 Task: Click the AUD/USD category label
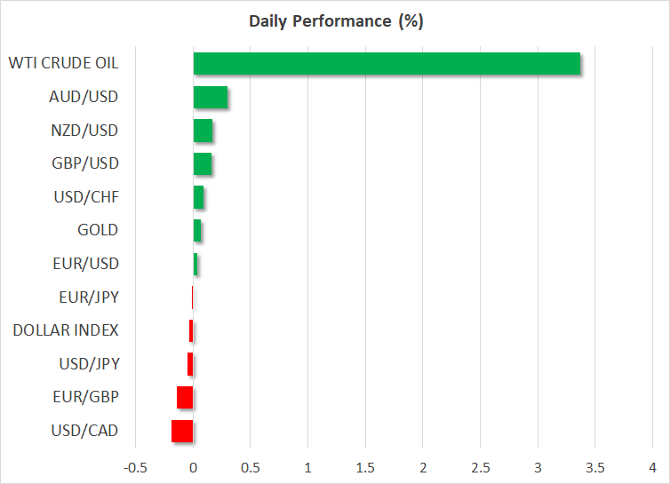point(84,97)
